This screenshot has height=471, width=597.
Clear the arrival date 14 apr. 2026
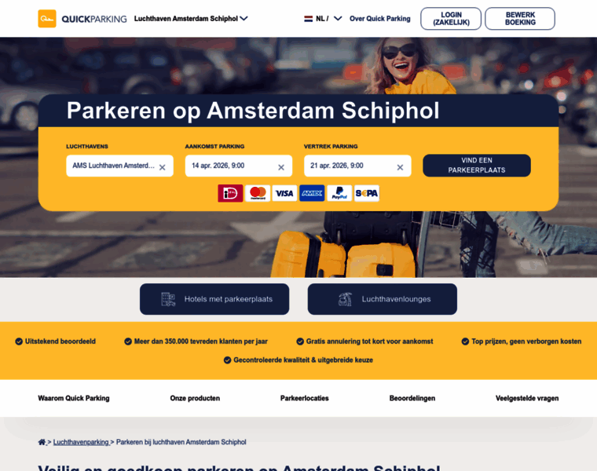pyautogui.click(x=281, y=167)
